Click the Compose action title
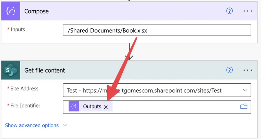 37,11
